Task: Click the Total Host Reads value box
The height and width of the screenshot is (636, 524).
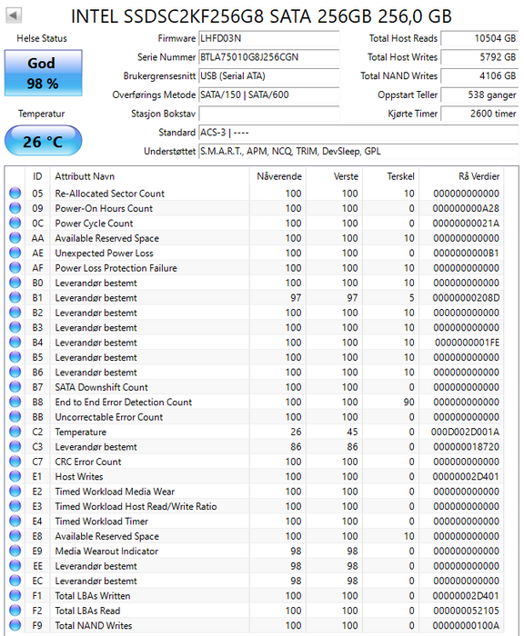Action: [479, 38]
